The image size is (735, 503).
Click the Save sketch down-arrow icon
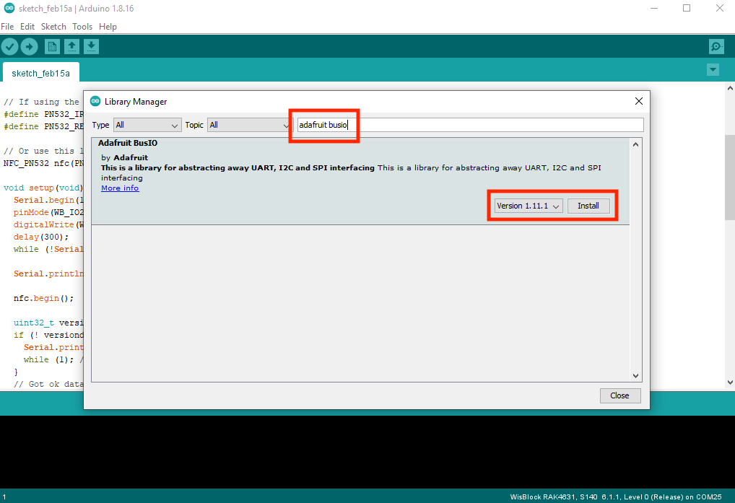[x=92, y=46]
